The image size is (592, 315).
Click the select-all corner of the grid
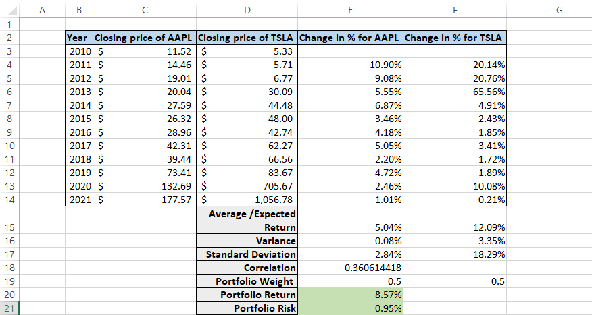(7, 10)
